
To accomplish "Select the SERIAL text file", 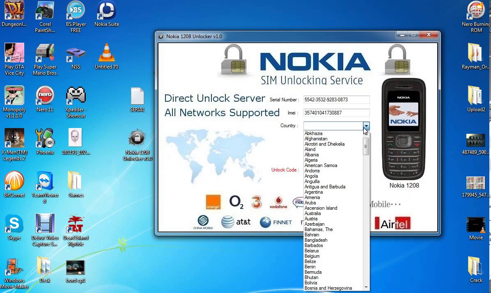I will [137, 100].
